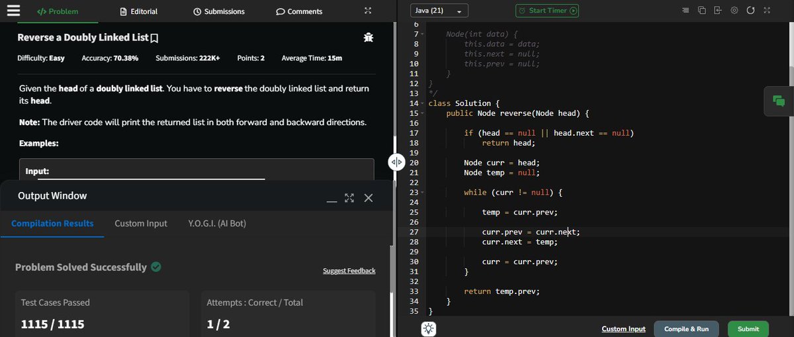
Task: Expand the Output Window to fullscreen
Action: pos(349,198)
